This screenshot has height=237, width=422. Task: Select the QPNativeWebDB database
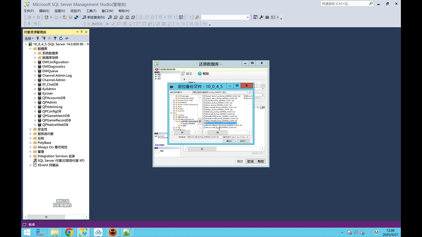click(55, 125)
